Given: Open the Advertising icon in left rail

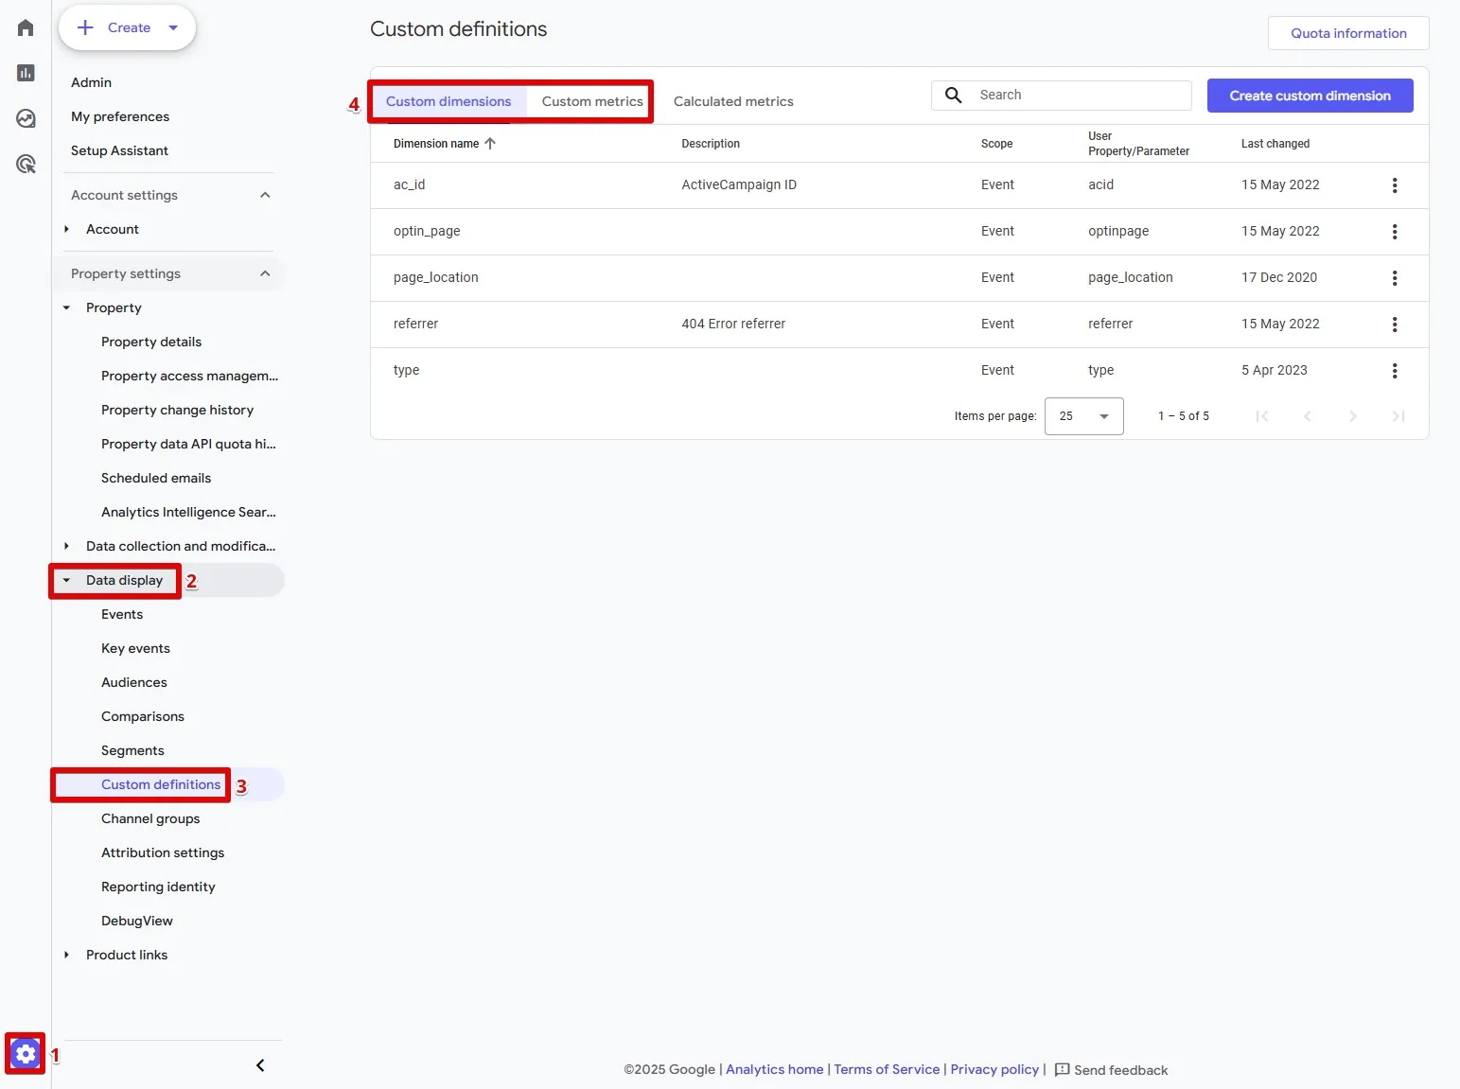Looking at the screenshot, I should click(x=26, y=164).
